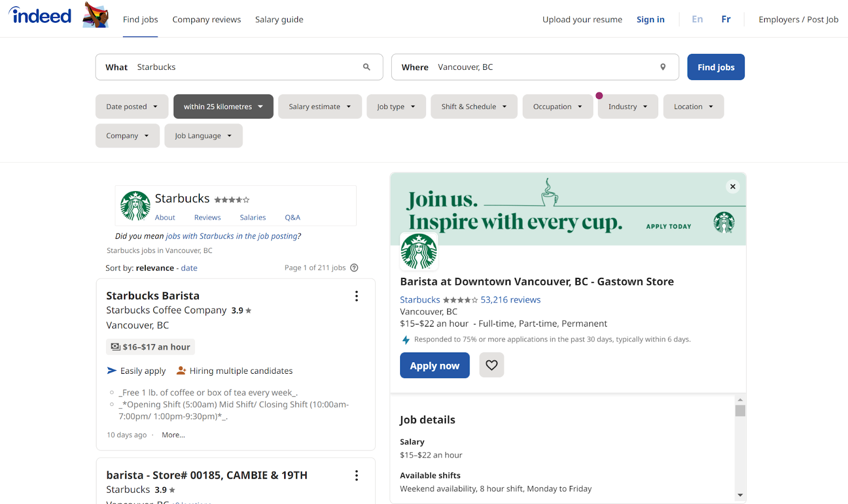Image resolution: width=848 pixels, height=504 pixels.
Task: Click the Find jobs button
Action: [716, 67]
